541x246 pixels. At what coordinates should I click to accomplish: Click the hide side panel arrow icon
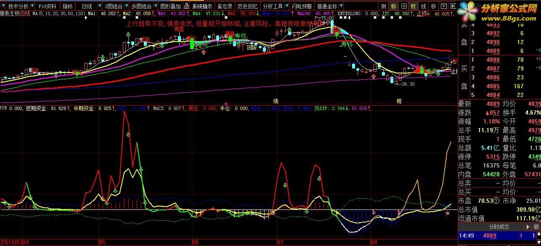[453, 6]
